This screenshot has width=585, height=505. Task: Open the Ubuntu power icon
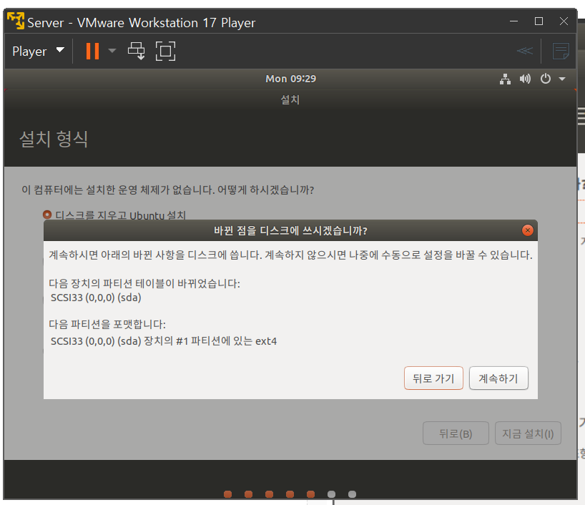tap(546, 79)
